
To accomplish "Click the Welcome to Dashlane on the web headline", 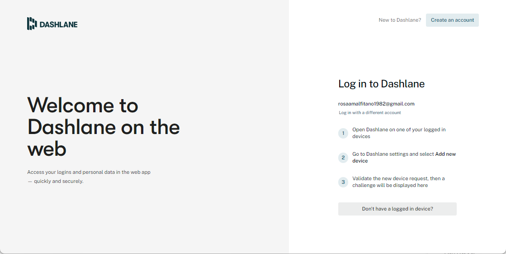I will 104,127.
